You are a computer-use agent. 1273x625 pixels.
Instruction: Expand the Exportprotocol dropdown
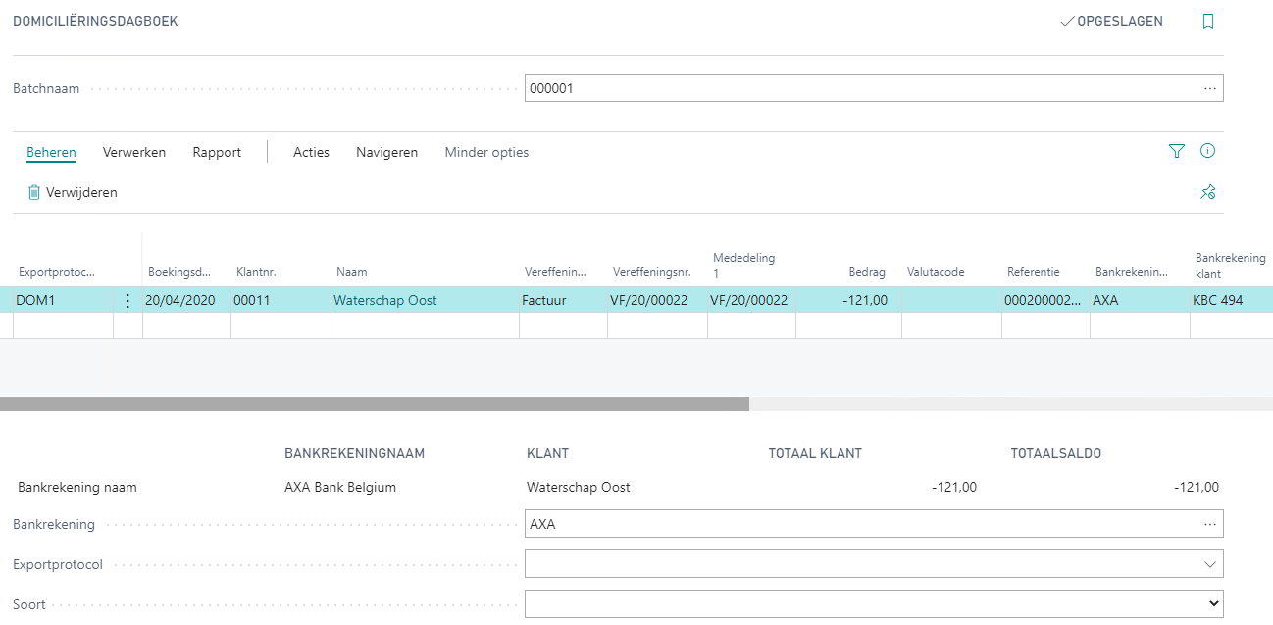(x=1209, y=564)
